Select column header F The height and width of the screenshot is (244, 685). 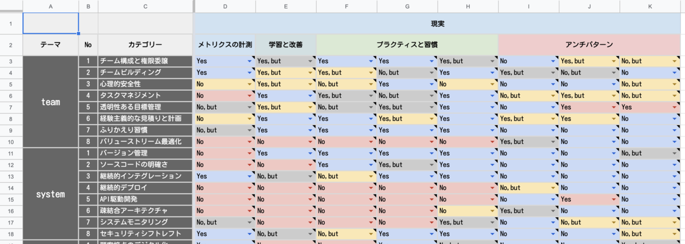click(x=346, y=6)
